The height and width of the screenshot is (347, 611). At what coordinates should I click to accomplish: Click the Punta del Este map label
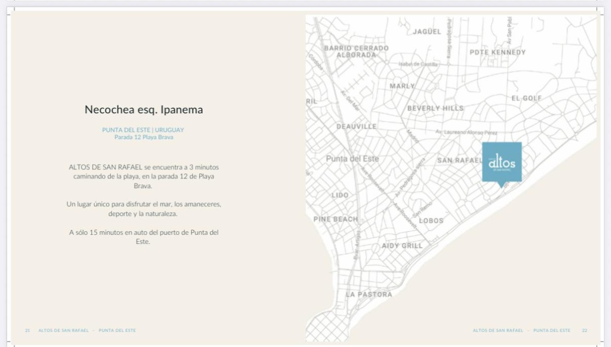(352, 159)
